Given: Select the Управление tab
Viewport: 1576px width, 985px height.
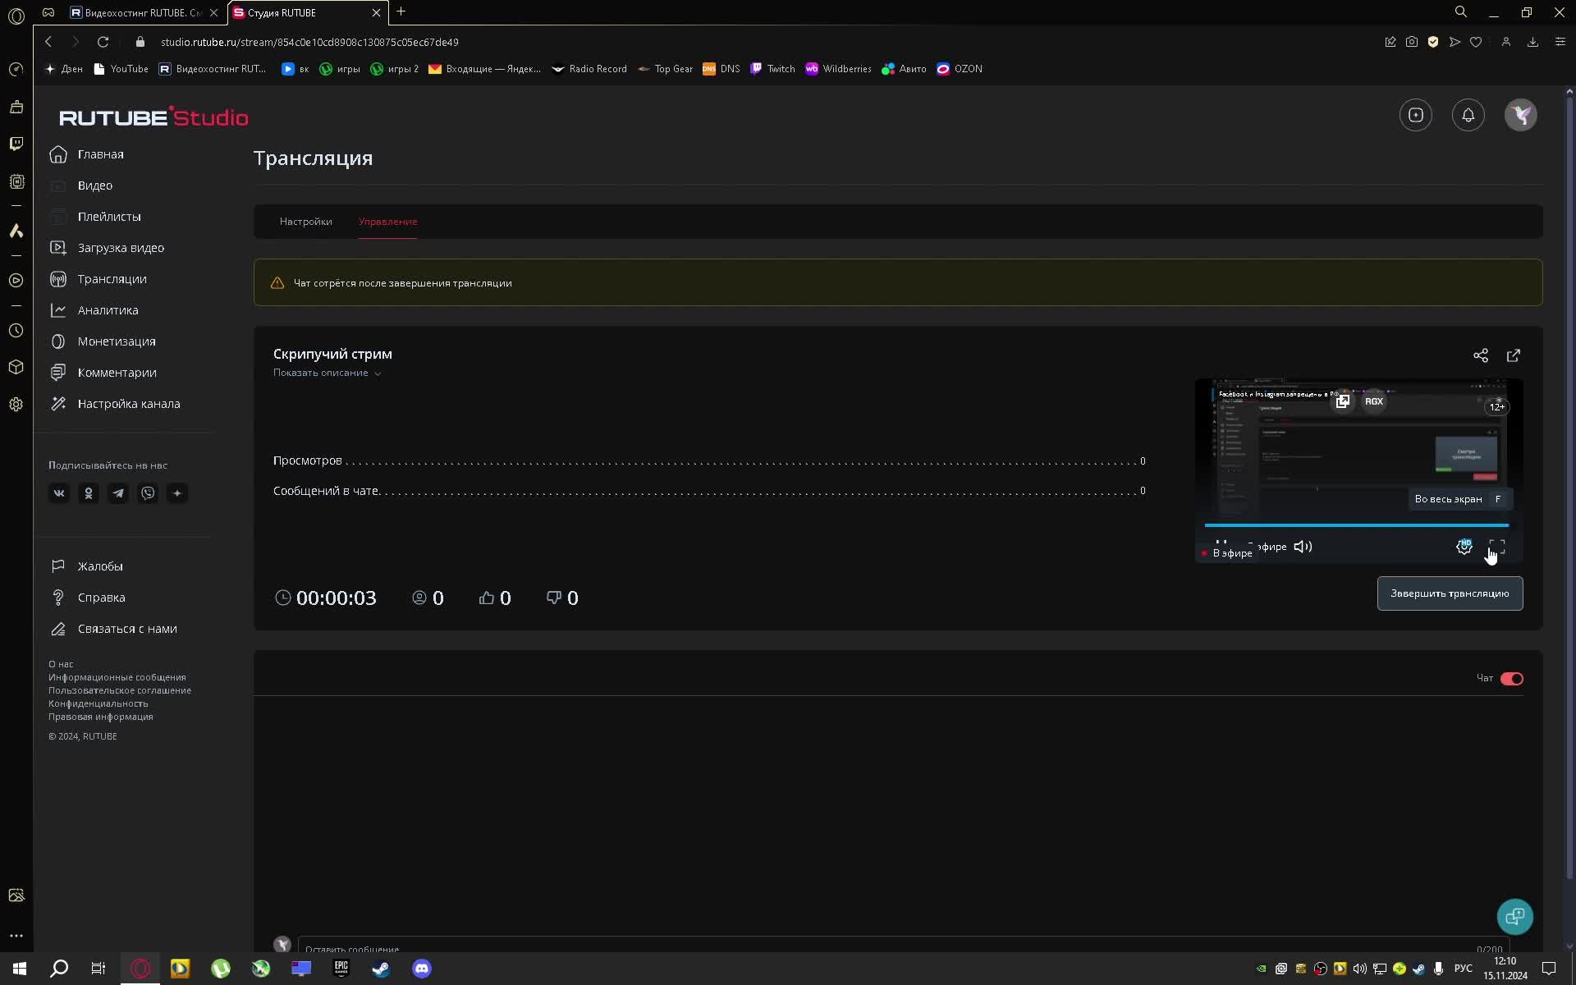Looking at the screenshot, I should click(387, 222).
